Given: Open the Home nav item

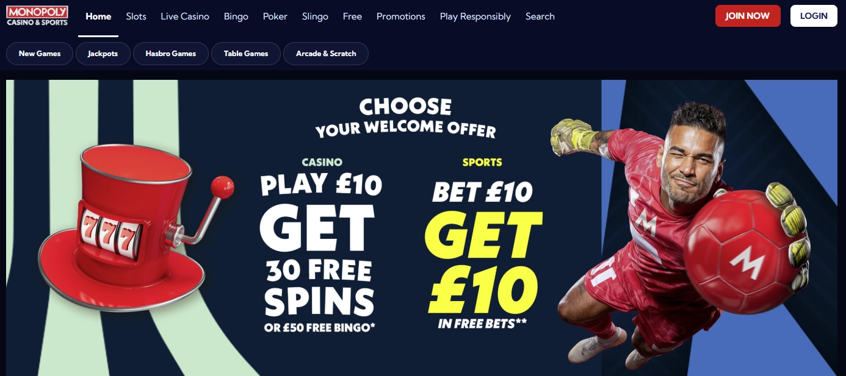Looking at the screenshot, I should (98, 16).
